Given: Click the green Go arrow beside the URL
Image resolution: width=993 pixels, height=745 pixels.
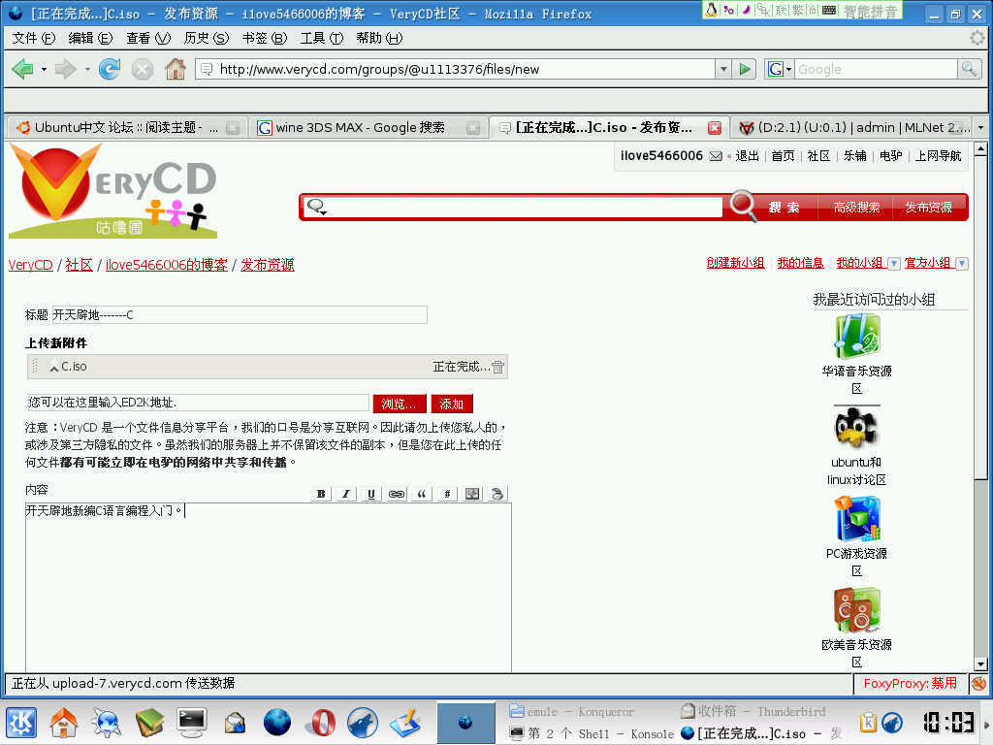Looking at the screenshot, I should point(746,69).
